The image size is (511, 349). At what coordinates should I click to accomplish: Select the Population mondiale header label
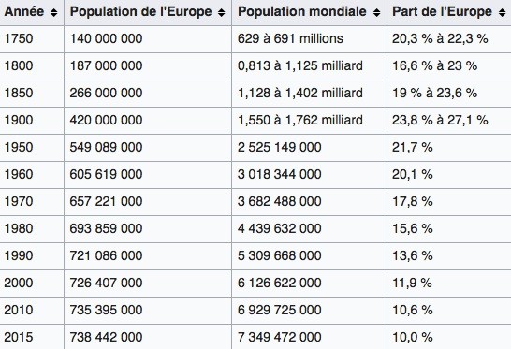[x=302, y=12]
